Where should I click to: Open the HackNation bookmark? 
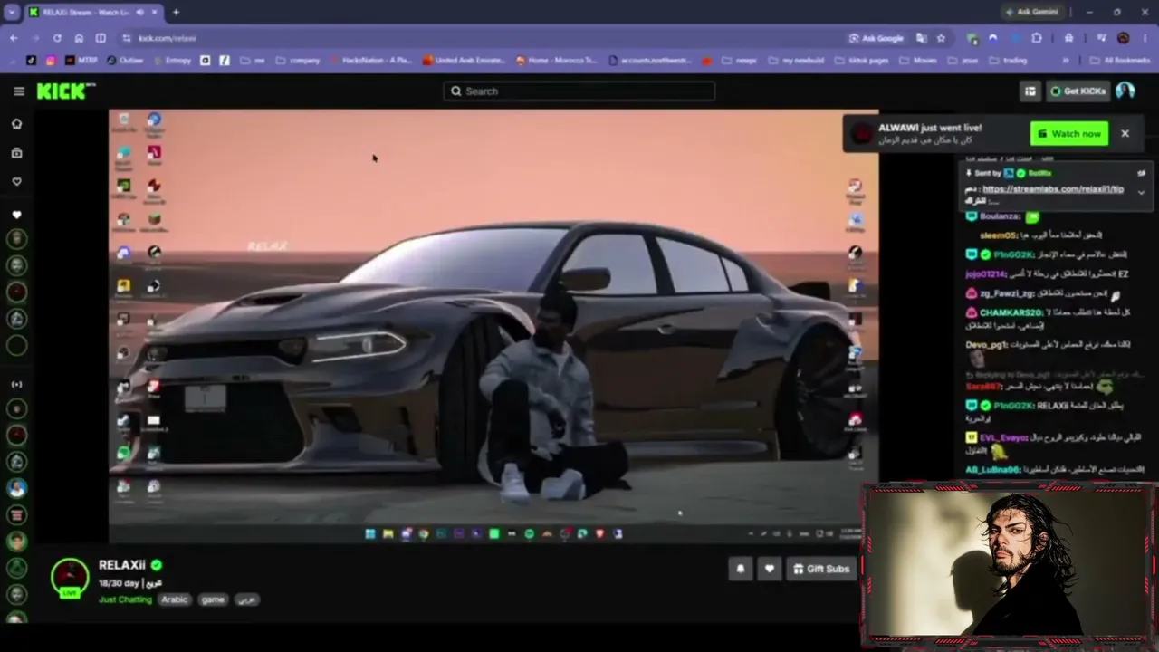370,61
